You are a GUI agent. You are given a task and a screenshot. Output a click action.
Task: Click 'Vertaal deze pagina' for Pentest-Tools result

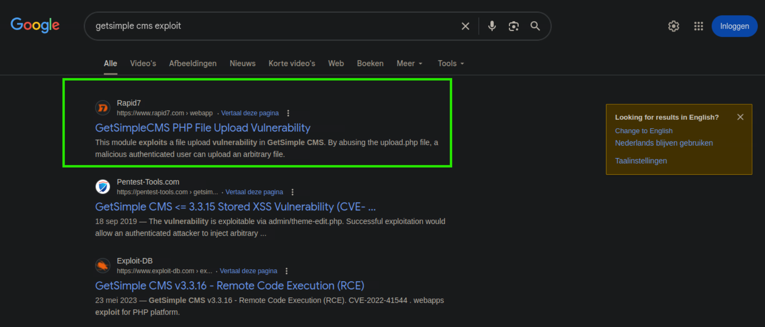[x=254, y=192]
